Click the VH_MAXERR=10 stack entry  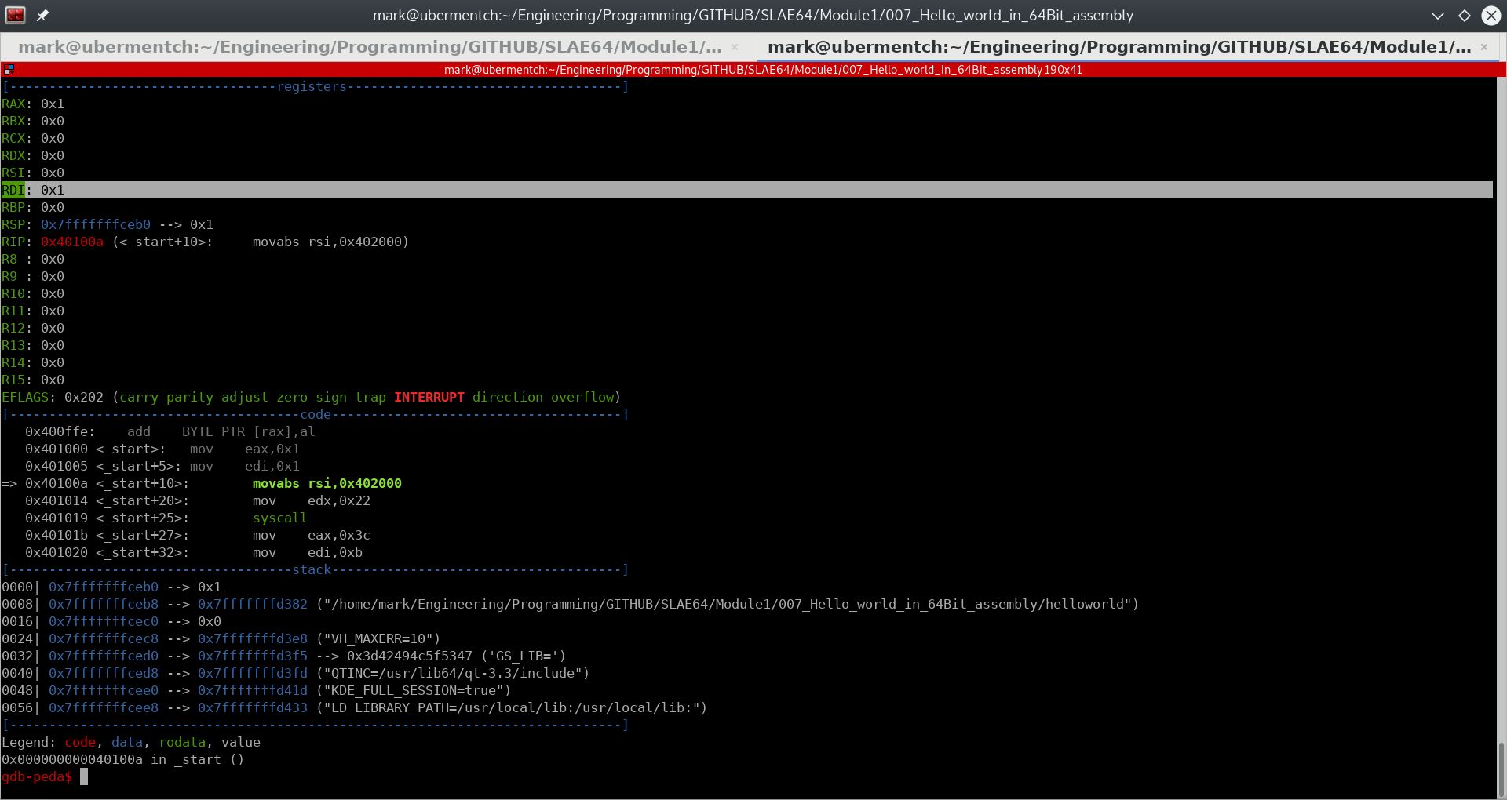pos(221,638)
